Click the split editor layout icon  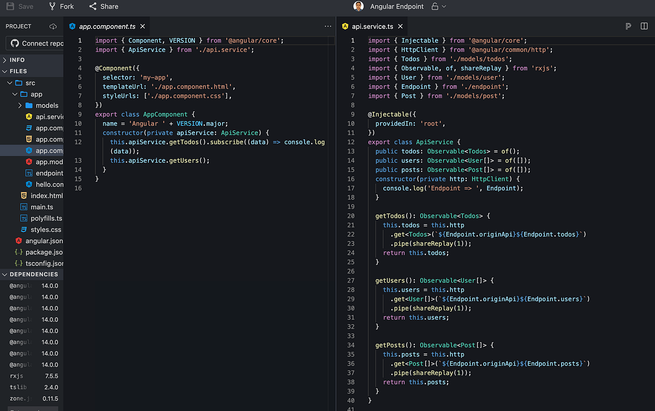coord(645,26)
